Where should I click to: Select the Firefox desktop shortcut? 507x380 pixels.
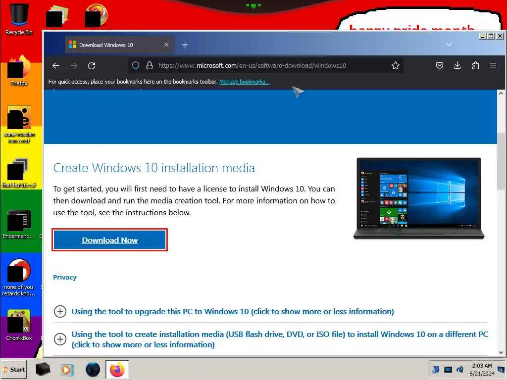[x=19, y=71]
